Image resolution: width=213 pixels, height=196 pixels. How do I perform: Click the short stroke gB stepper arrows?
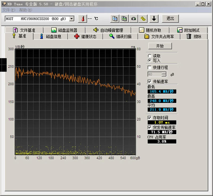click(x=164, y=74)
